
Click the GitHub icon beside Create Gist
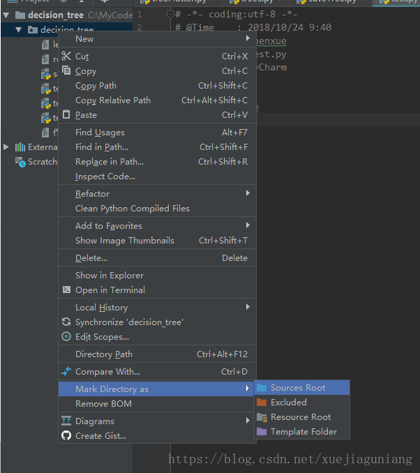pyautogui.click(x=66, y=435)
